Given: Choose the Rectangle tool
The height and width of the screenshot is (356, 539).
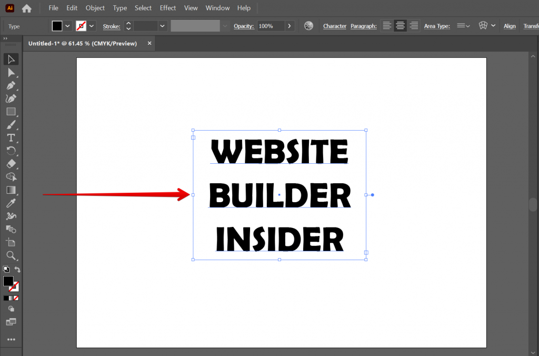Looking at the screenshot, I should pos(12,112).
